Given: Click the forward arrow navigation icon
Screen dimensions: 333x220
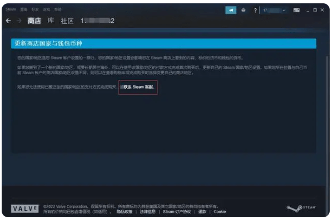Looking at the screenshot, I should pyautogui.click(x=19, y=21).
